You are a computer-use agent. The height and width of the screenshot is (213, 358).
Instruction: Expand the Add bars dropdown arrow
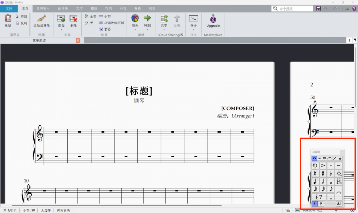click(61, 29)
